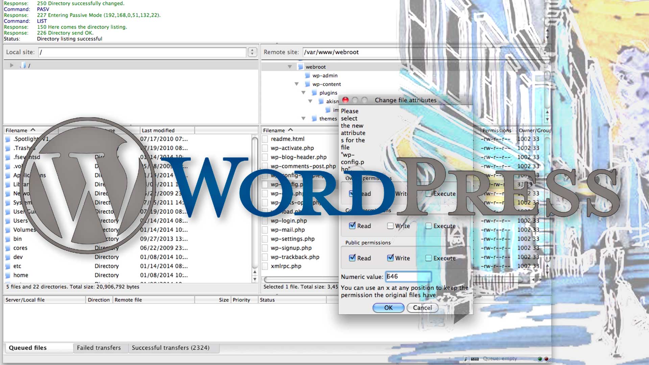Click the wp-content folder expand icon

click(x=296, y=84)
